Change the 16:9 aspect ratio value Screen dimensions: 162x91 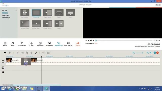(96, 43)
